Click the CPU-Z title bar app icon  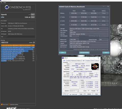(x=63, y=58)
